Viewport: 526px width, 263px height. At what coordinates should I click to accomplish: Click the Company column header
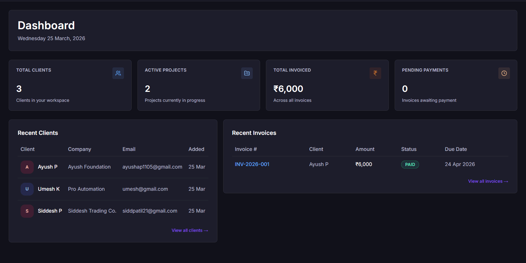[x=80, y=149]
